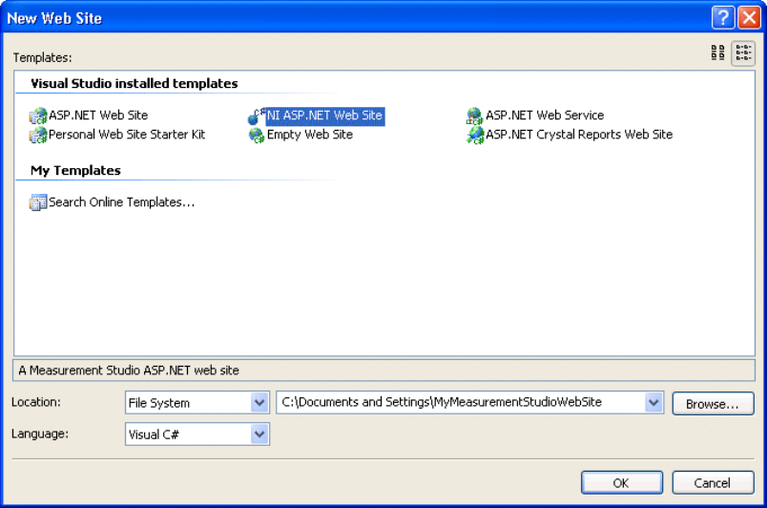Image resolution: width=767 pixels, height=508 pixels.
Task: Confirm with the OK button
Action: (622, 483)
